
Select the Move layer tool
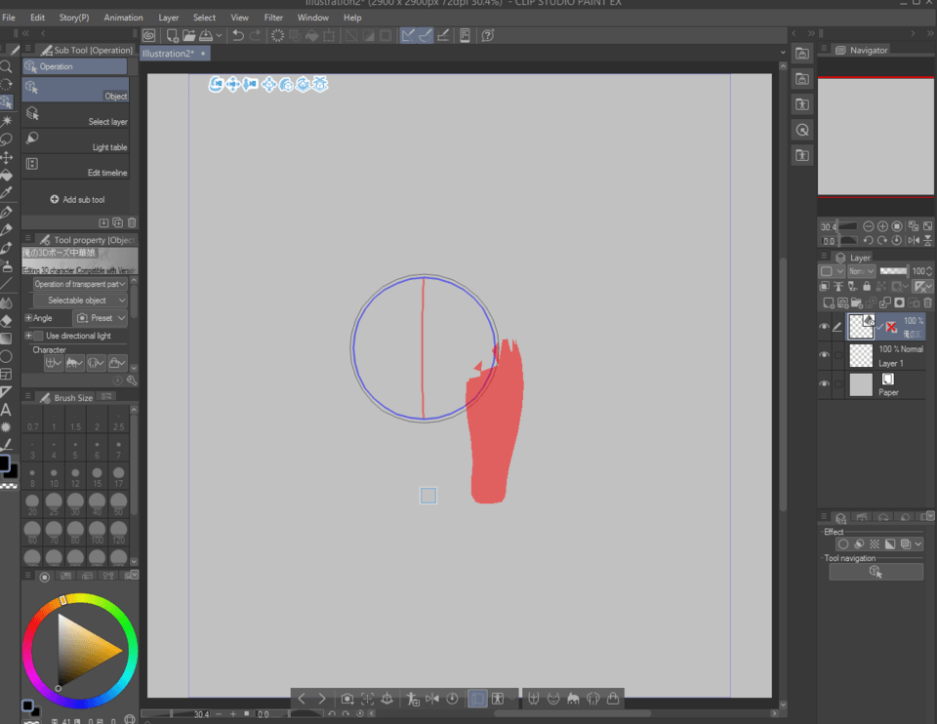(6, 158)
